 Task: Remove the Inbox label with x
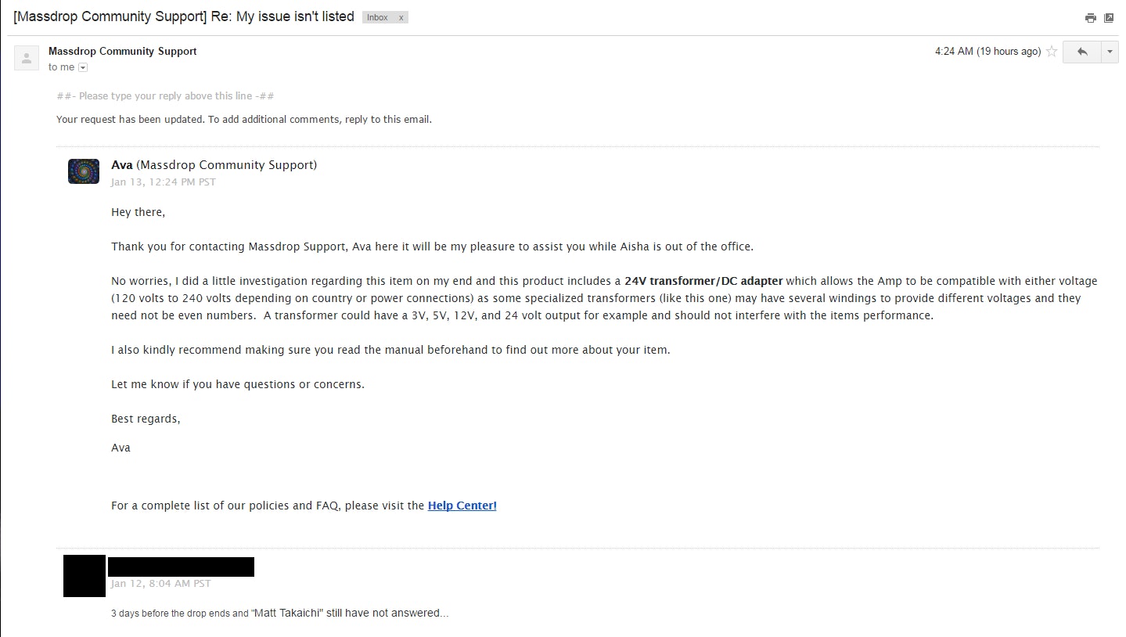[401, 17]
